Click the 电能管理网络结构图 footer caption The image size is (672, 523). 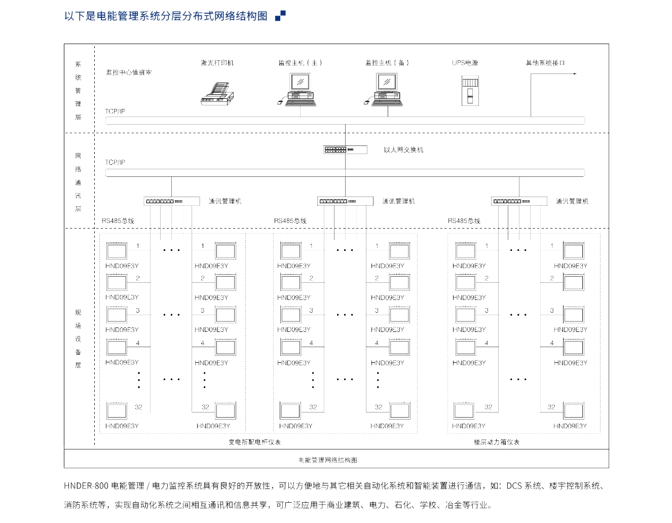(x=328, y=460)
